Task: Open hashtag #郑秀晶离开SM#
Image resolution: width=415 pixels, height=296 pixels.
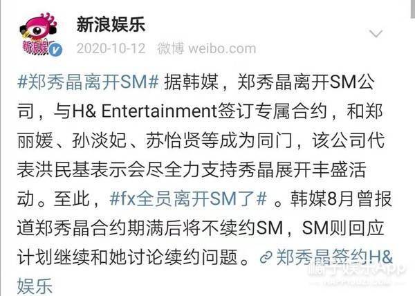Action: coord(88,82)
